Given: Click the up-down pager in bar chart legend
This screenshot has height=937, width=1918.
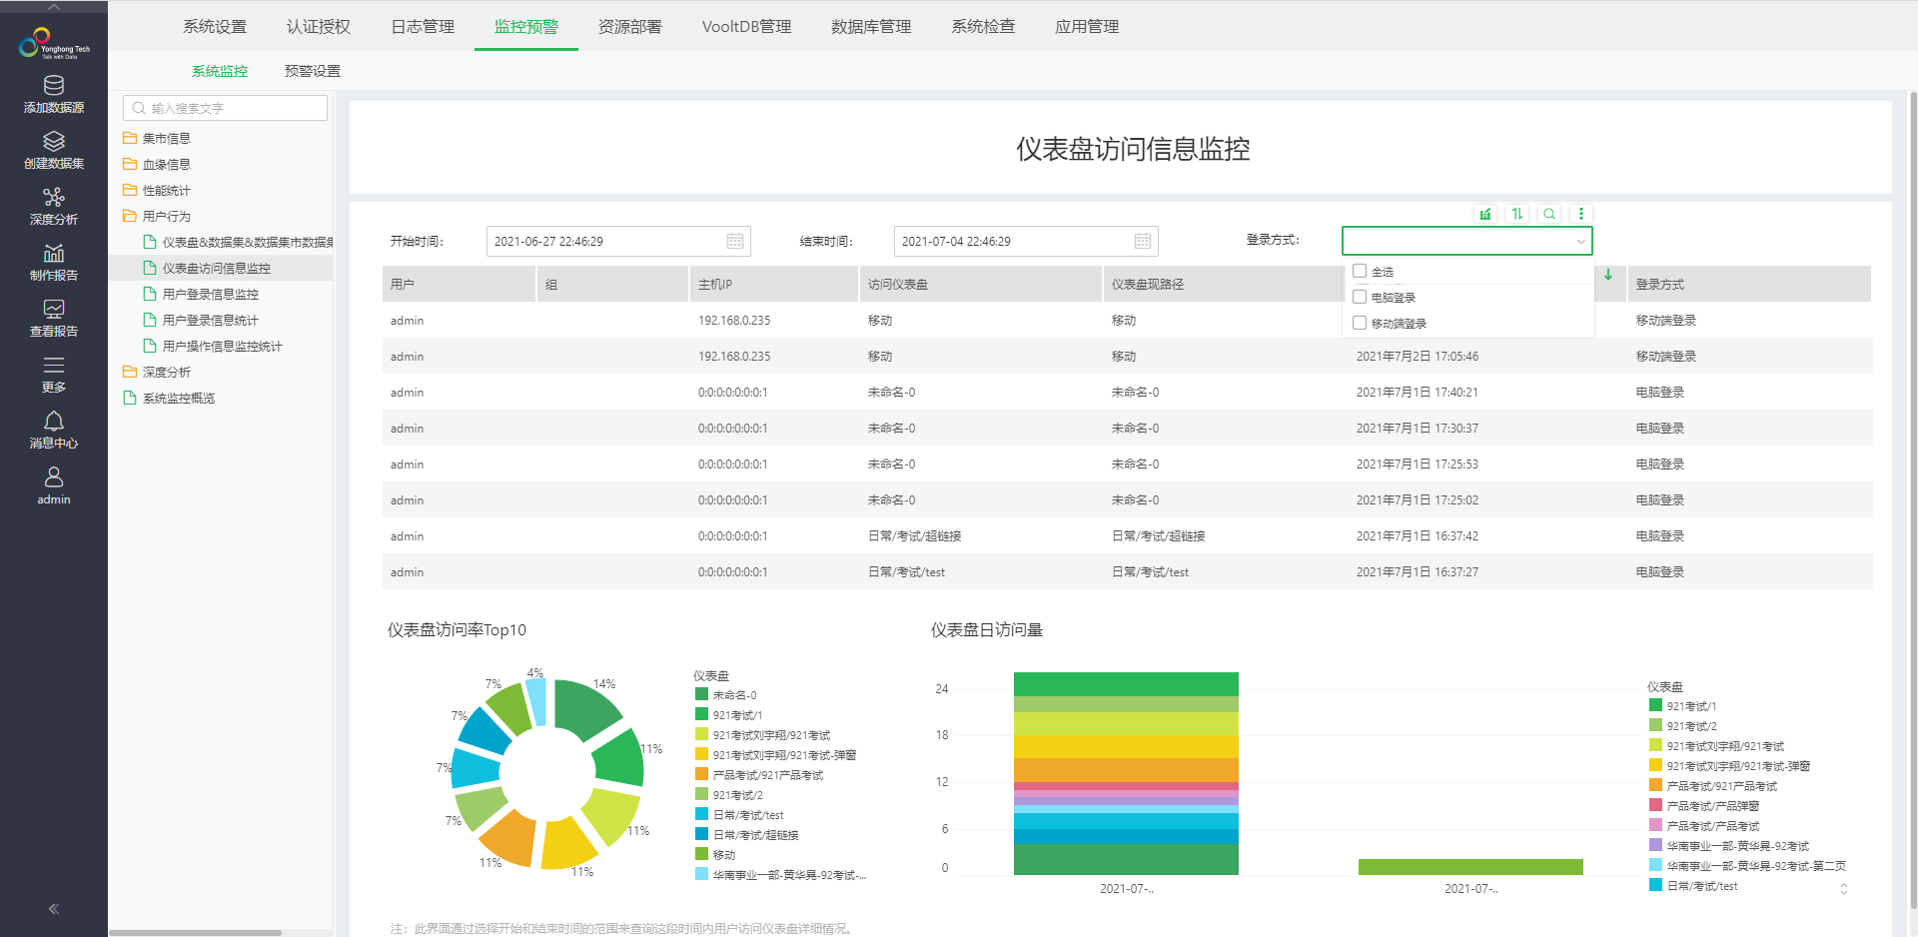Looking at the screenshot, I should [x=1844, y=888].
